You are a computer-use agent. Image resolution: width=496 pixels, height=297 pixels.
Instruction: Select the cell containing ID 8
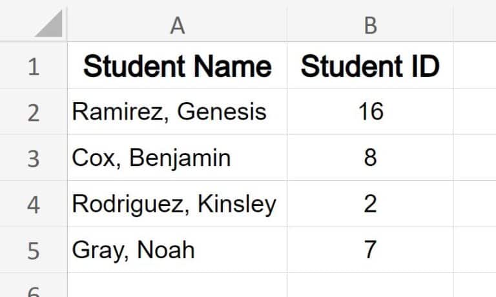click(x=371, y=158)
